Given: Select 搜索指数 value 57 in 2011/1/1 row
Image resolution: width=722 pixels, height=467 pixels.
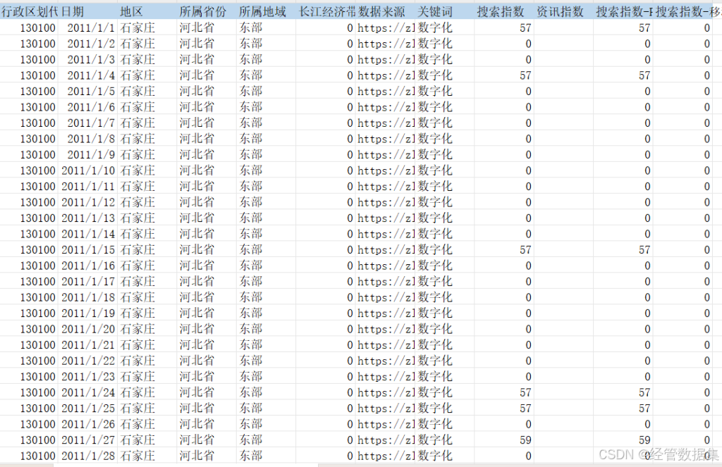Looking at the screenshot, I should pos(503,28).
